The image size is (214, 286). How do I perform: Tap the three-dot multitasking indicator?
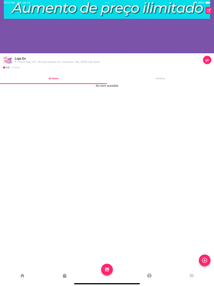pyautogui.click(x=107, y=3)
